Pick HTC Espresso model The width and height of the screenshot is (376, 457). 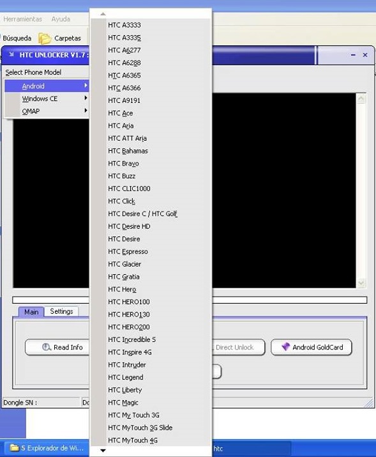151,251
